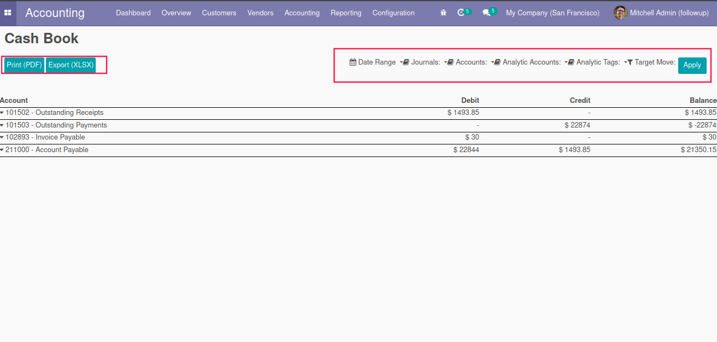Click the book icon beside Journals
The height and width of the screenshot is (342, 717).
point(406,62)
